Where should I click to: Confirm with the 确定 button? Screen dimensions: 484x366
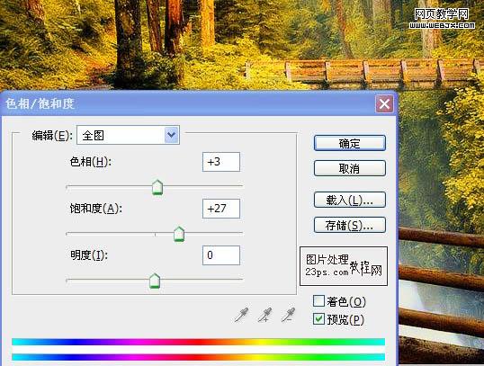[350, 143]
